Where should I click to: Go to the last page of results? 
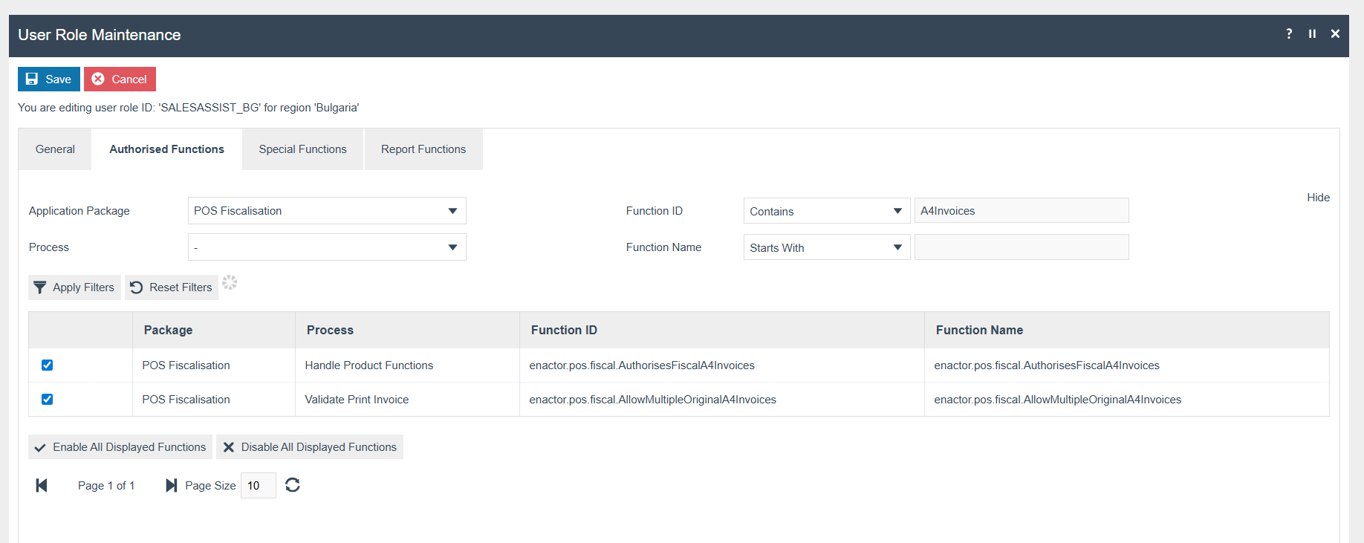(x=171, y=485)
